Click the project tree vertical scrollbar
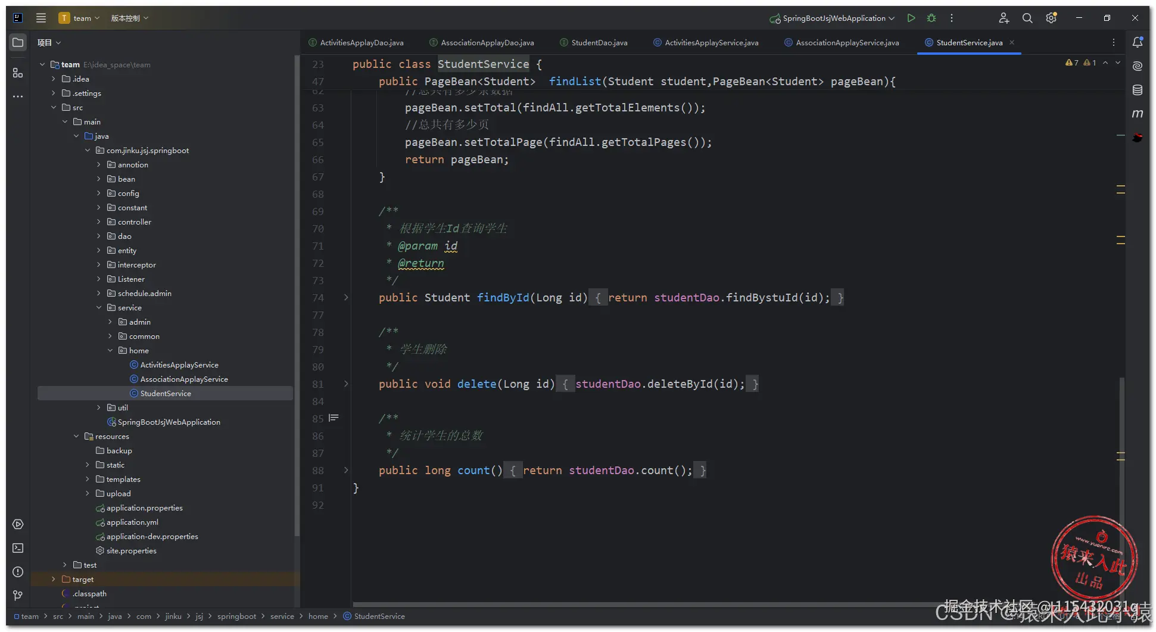Image resolution: width=1156 pixels, height=632 pixels. point(297,296)
